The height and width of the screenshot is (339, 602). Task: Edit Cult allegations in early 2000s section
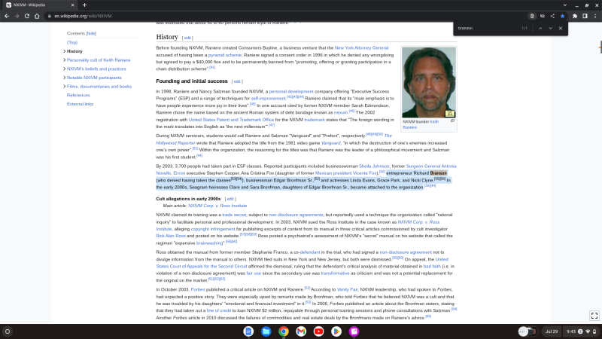click(230, 199)
